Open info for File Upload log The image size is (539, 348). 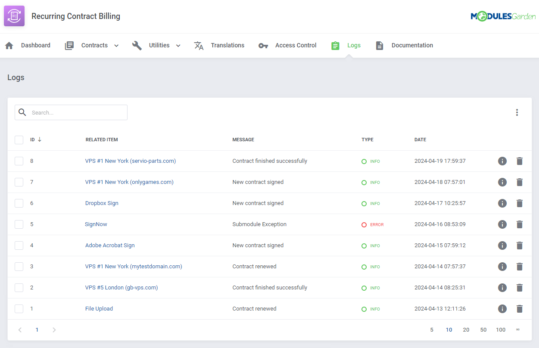click(502, 309)
